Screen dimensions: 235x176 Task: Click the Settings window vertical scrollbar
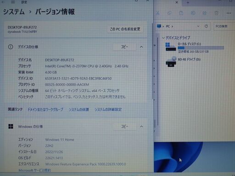[x=152, y=61]
